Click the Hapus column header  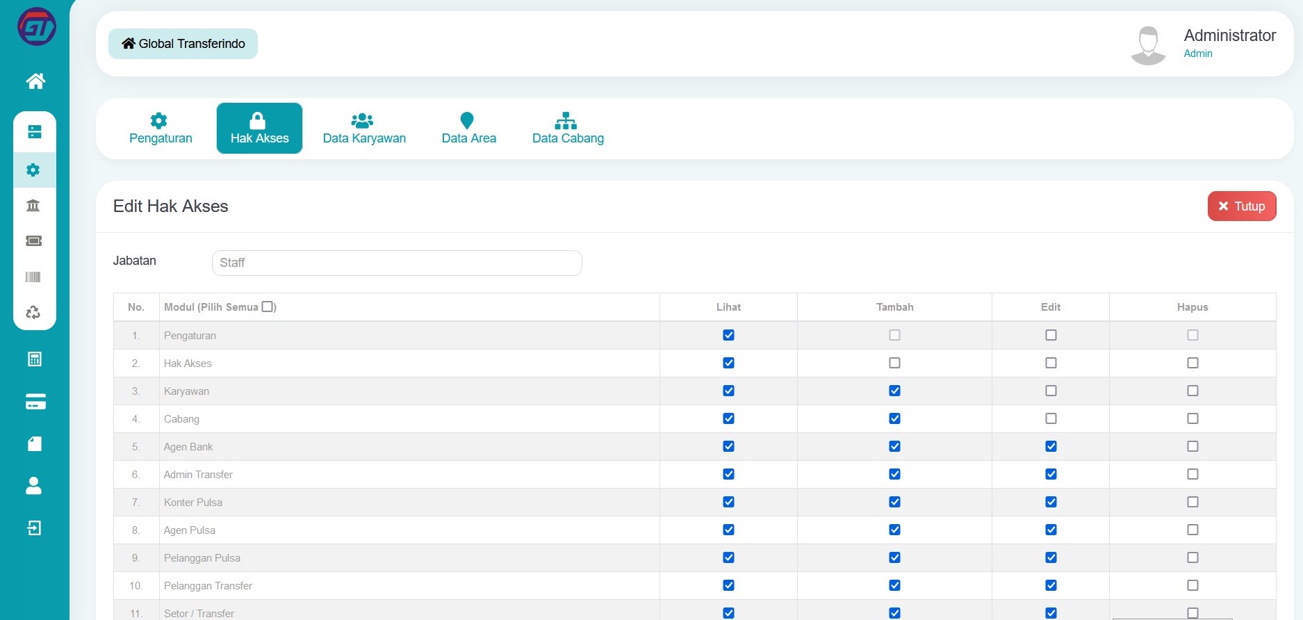(x=1193, y=307)
